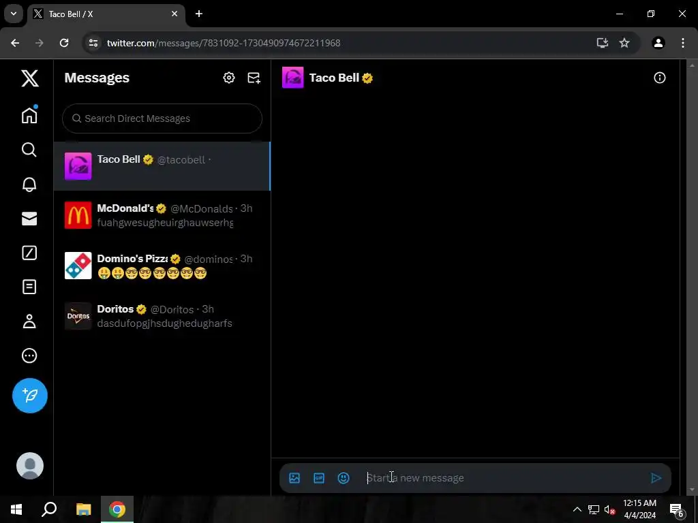Open Messages settings gear icon
The width and height of the screenshot is (698, 523).
coord(229,78)
